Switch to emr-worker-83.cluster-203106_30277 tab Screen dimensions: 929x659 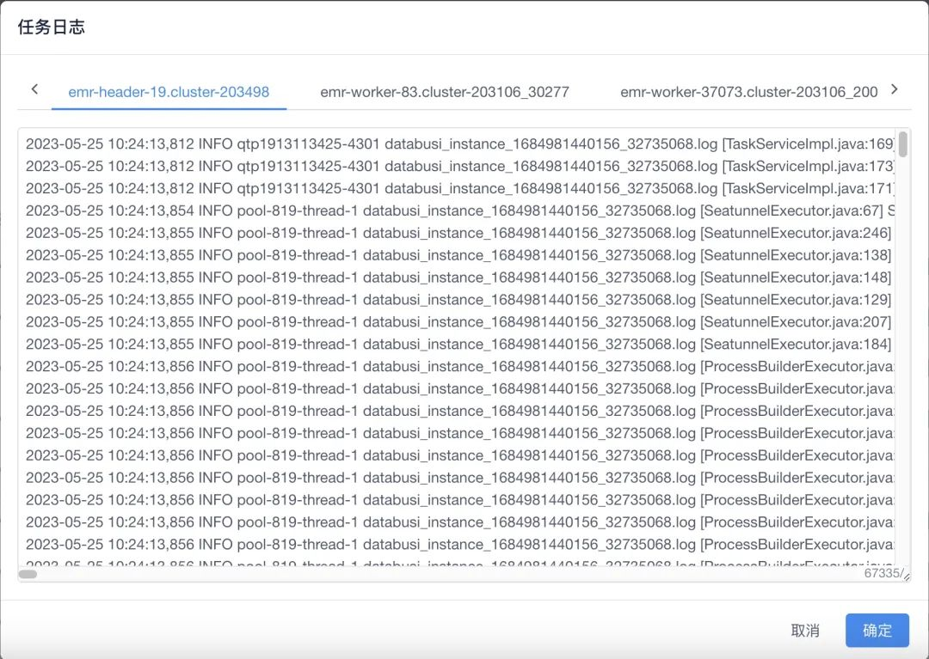[445, 92]
